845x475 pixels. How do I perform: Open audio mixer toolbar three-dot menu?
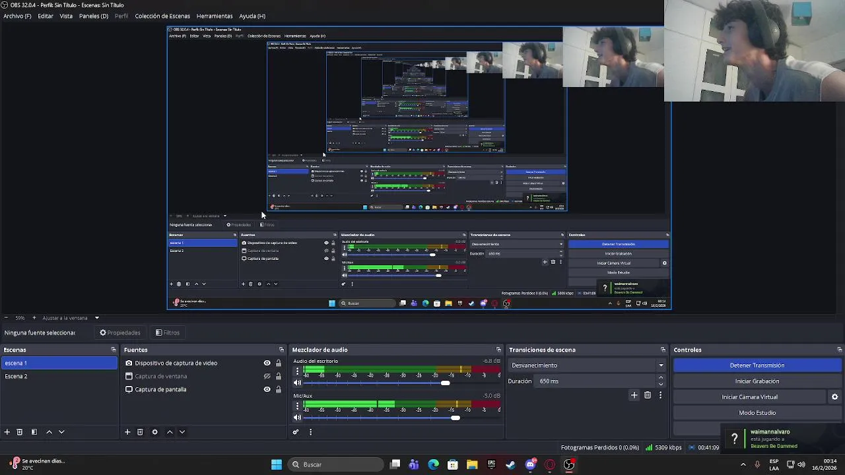coord(310,432)
